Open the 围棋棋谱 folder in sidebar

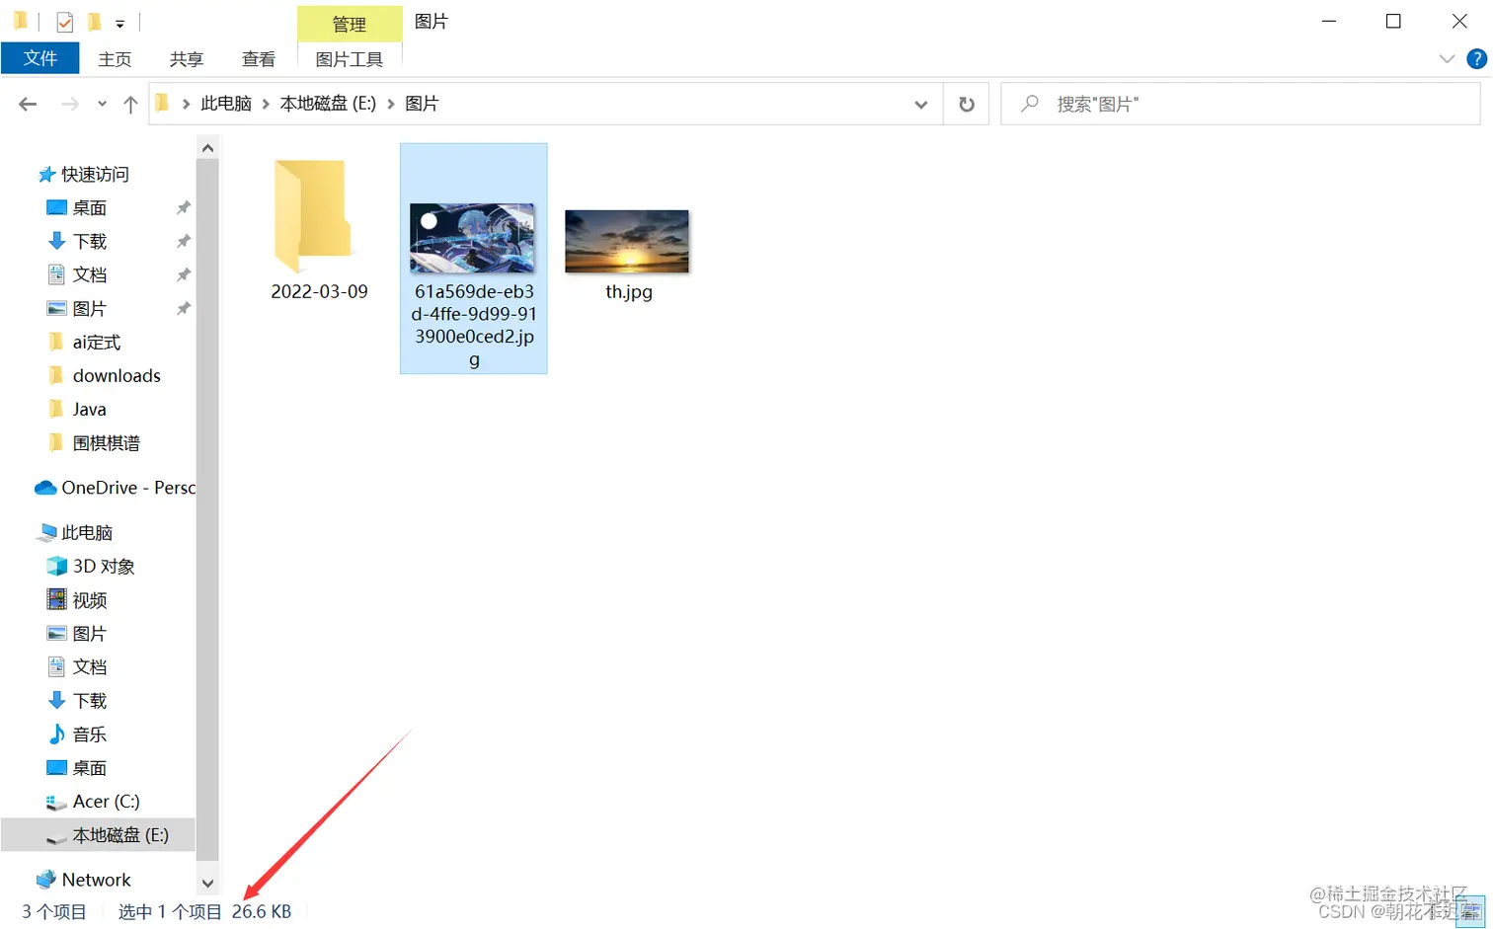tap(106, 443)
